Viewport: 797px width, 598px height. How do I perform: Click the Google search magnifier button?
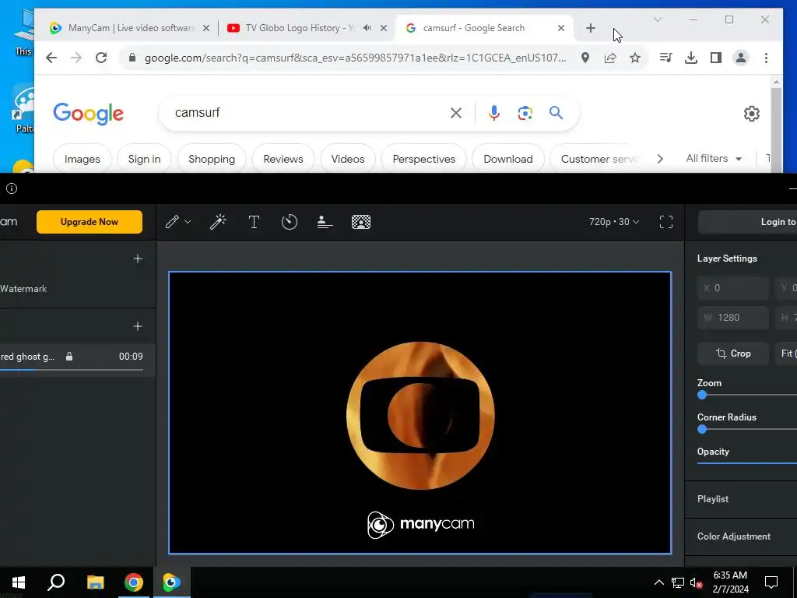[x=556, y=113]
